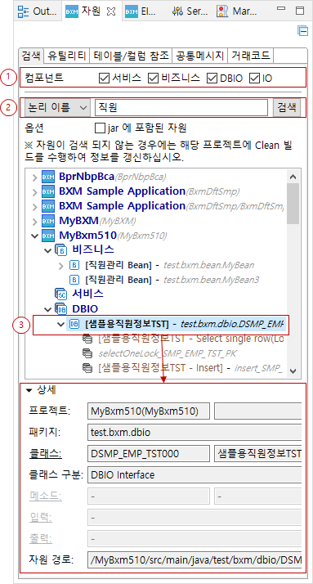Close the 자원 view tab
This screenshot has width=313, height=584.
(x=110, y=11)
